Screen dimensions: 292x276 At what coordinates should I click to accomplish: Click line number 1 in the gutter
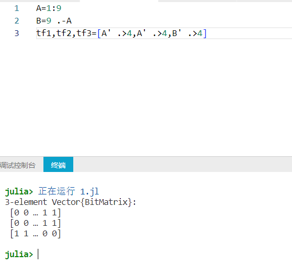click(x=17, y=8)
